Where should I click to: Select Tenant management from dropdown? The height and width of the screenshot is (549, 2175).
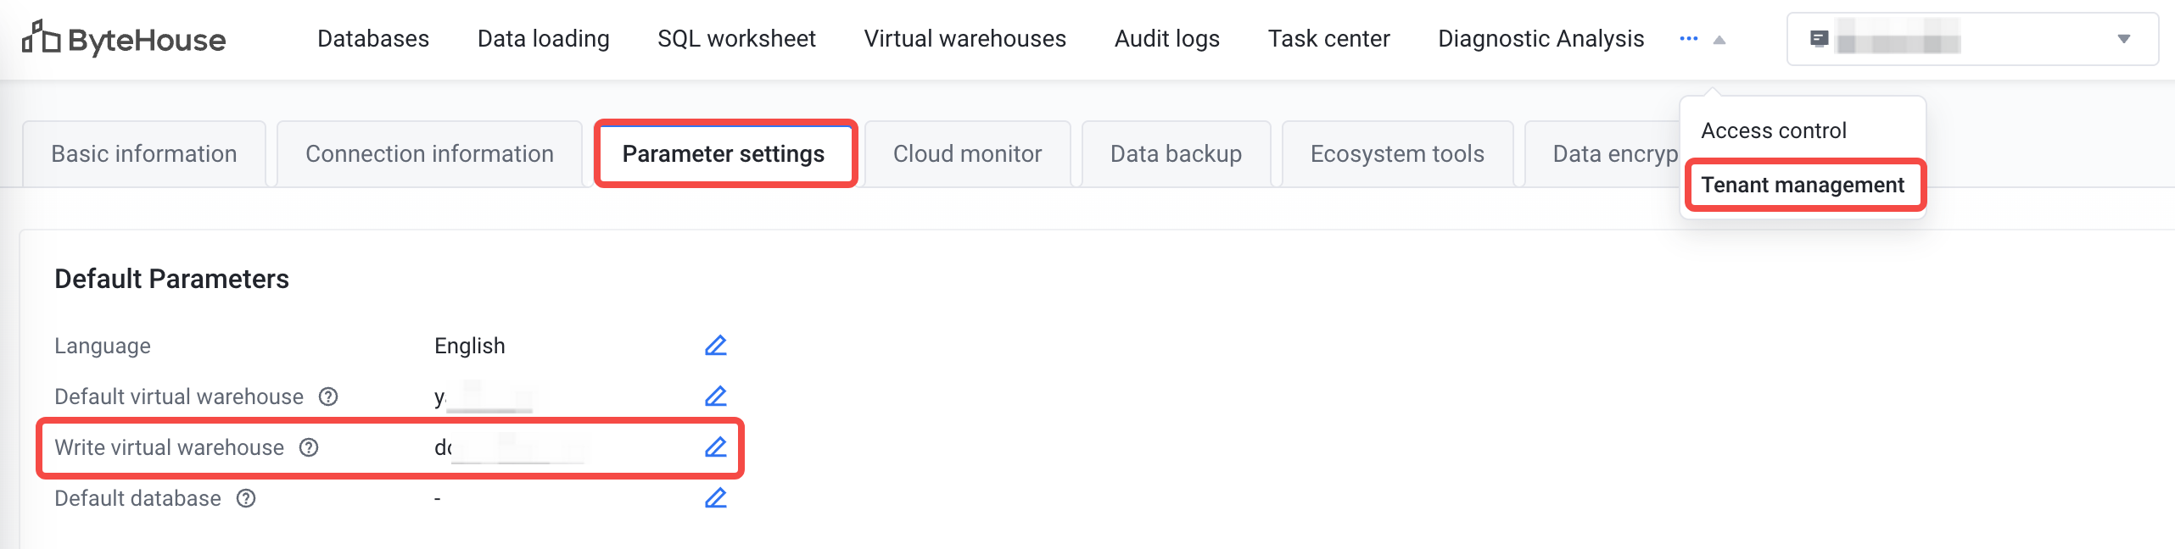point(1803,185)
